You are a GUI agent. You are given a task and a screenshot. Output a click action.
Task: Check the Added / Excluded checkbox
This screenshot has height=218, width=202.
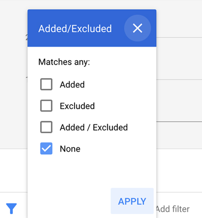coord(46,127)
